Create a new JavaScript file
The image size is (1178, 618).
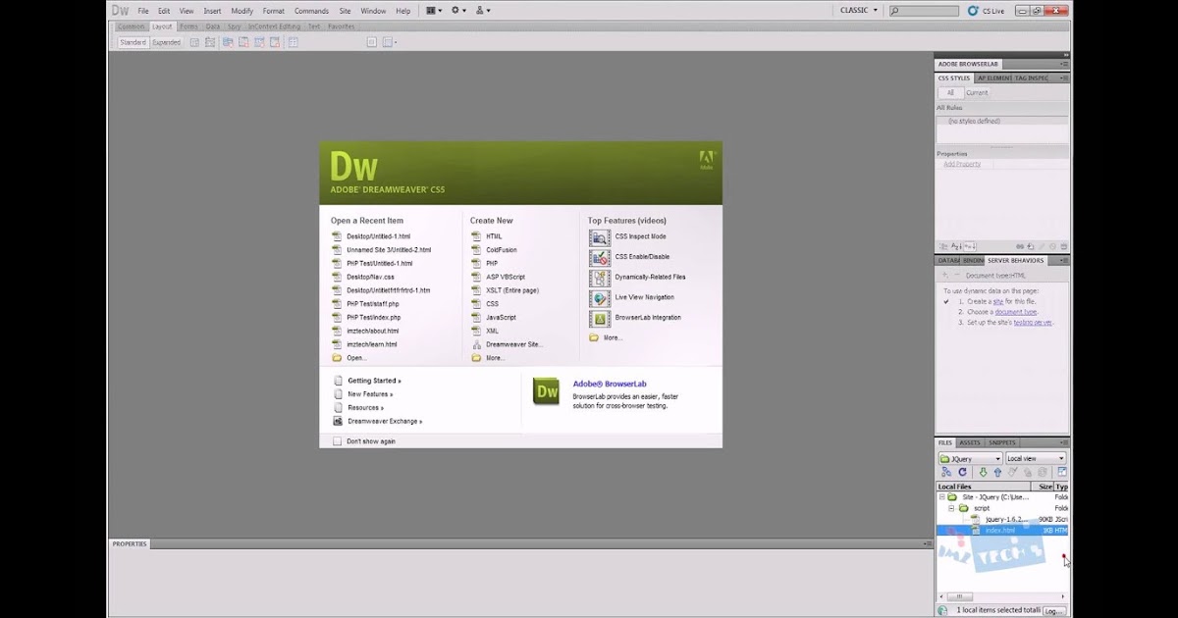pos(501,318)
